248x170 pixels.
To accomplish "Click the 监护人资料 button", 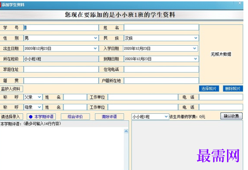I will [11, 89].
